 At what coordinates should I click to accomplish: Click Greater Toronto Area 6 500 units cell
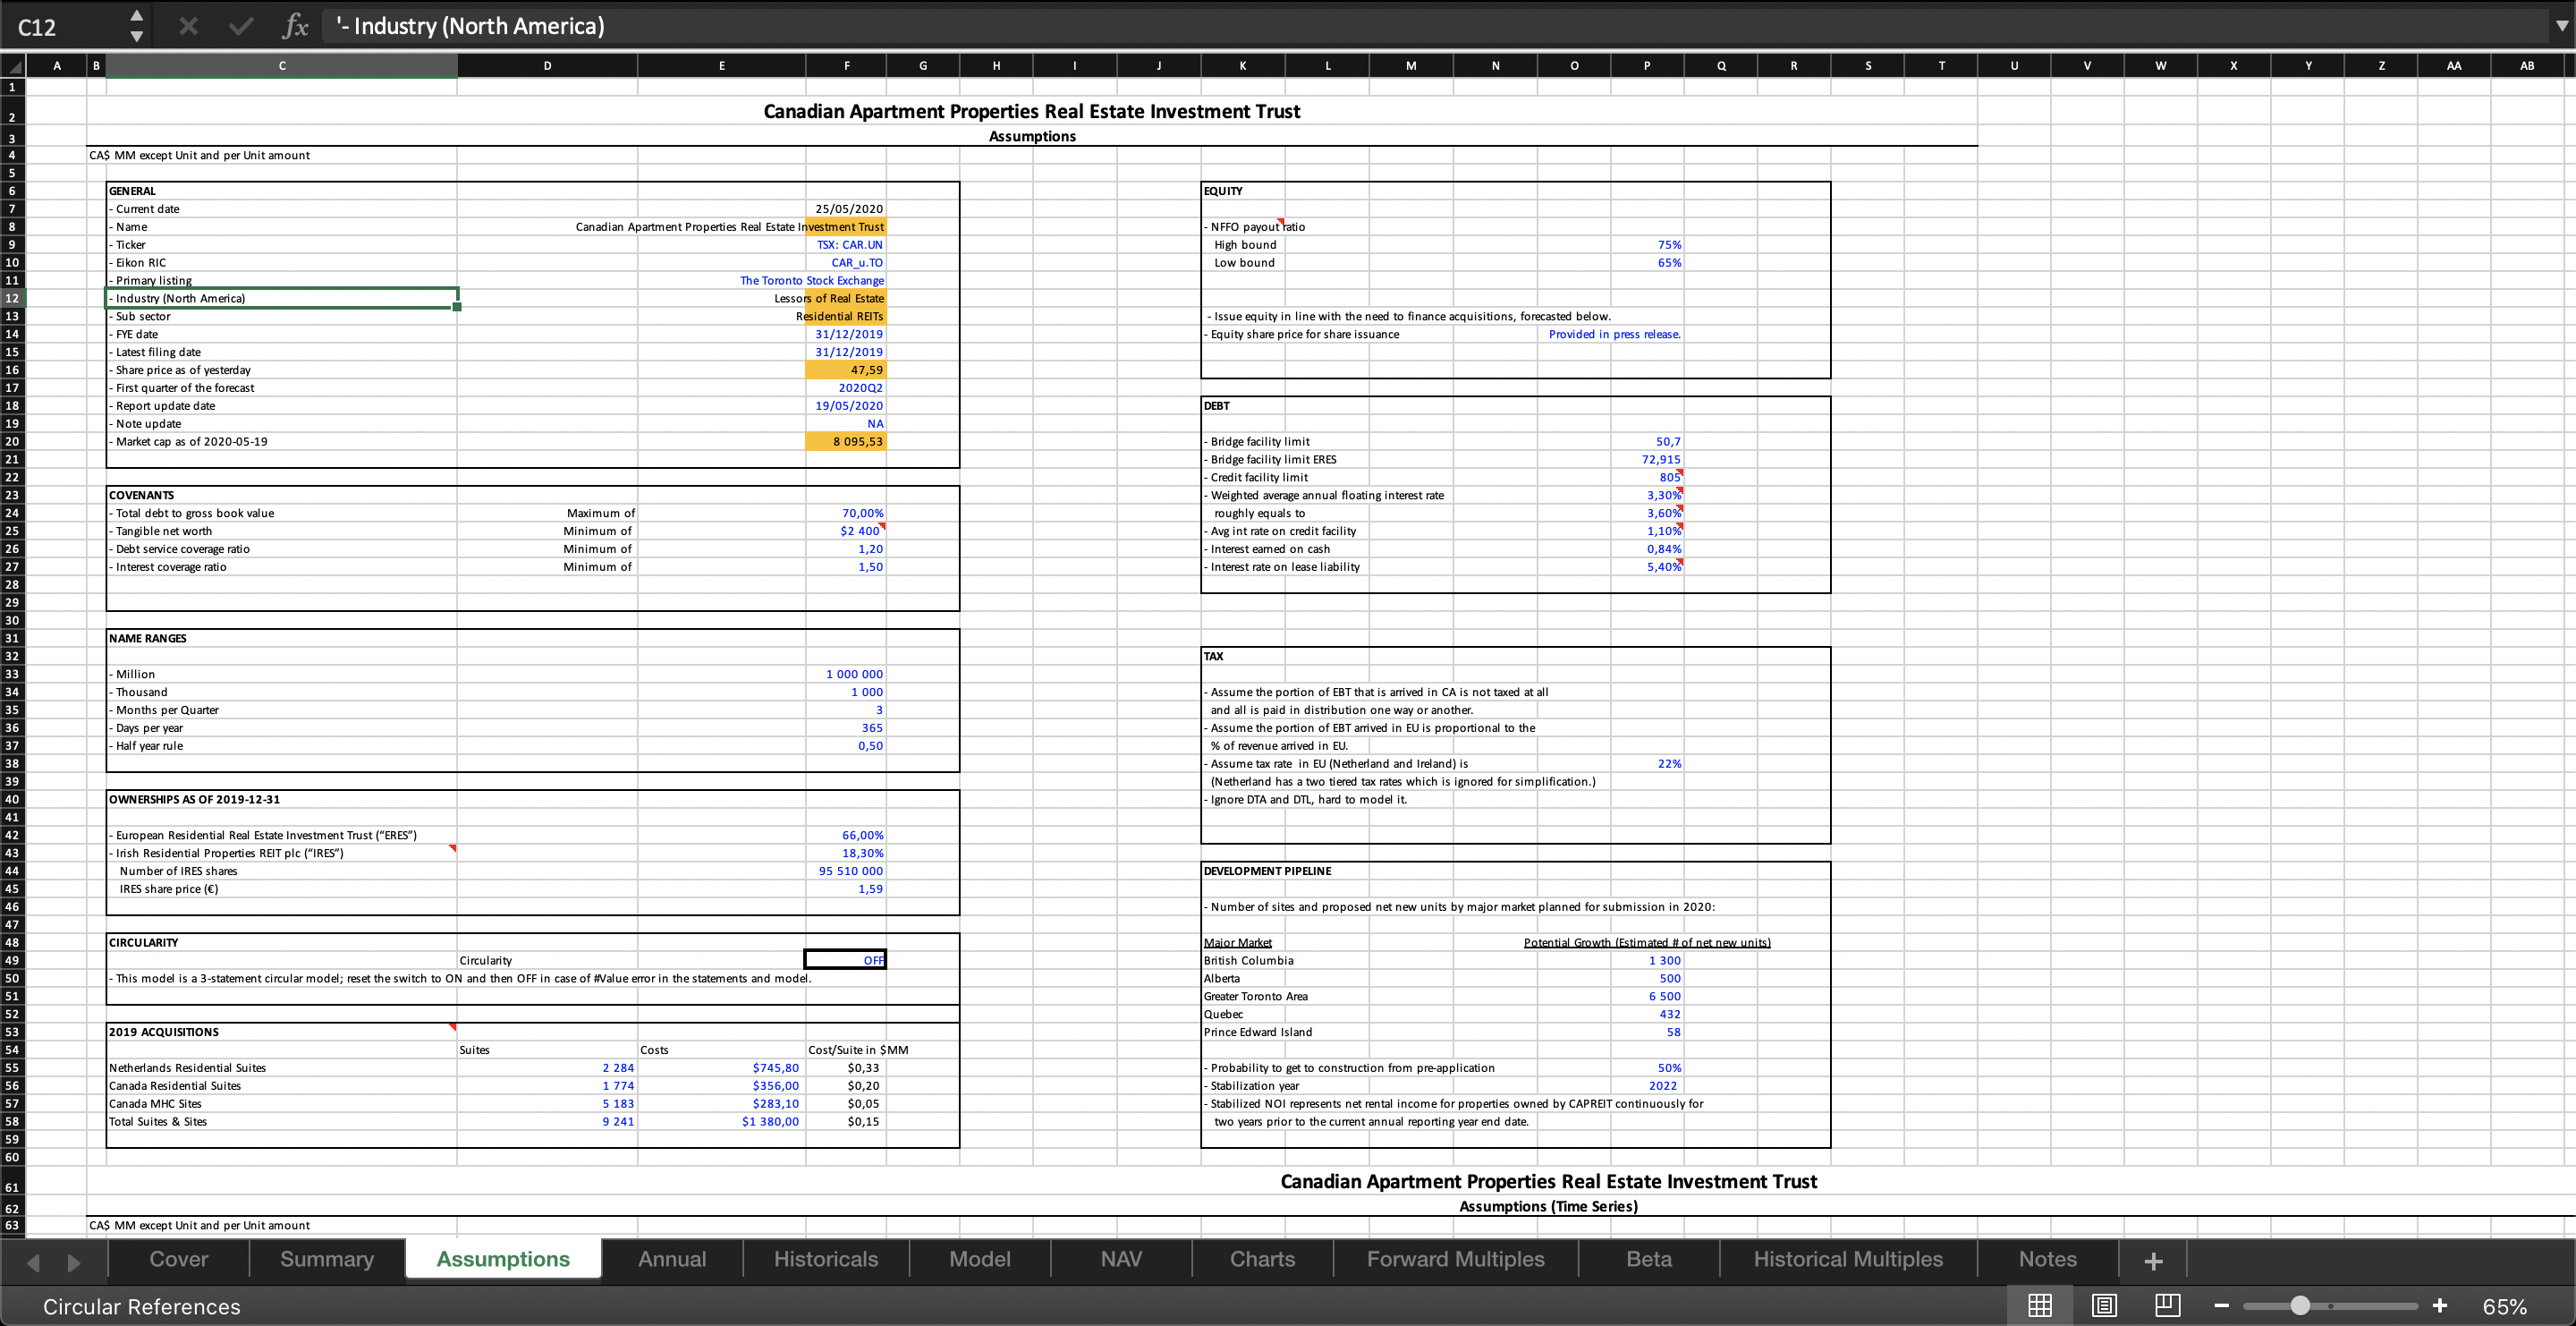[1647, 996]
